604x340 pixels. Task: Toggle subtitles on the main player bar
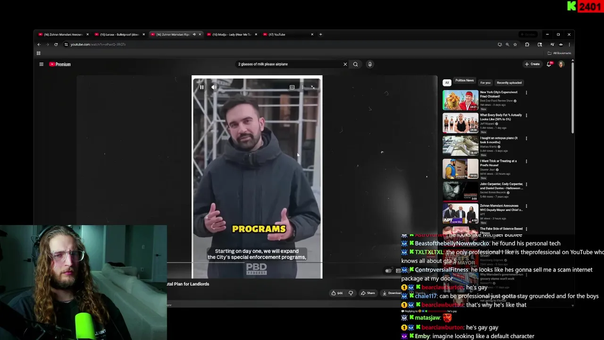(398, 271)
